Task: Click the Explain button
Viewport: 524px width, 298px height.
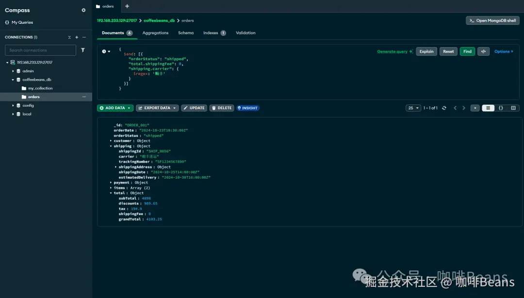Action: (x=426, y=51)
